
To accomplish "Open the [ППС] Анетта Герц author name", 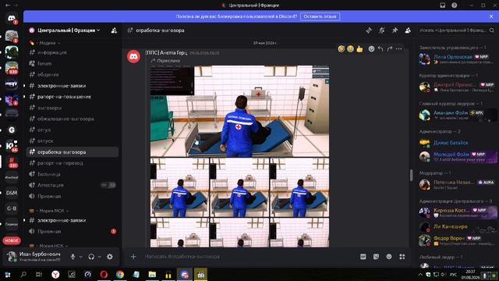I will click(x=166, y=52).
